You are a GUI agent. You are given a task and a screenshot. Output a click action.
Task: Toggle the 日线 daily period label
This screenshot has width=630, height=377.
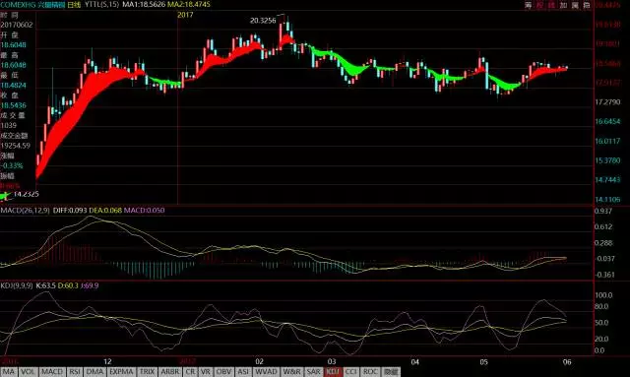click(75, 5)
